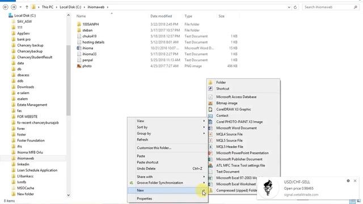The image size is (363, 204).
Task: Create new Contact item
Action: [243, 116]
